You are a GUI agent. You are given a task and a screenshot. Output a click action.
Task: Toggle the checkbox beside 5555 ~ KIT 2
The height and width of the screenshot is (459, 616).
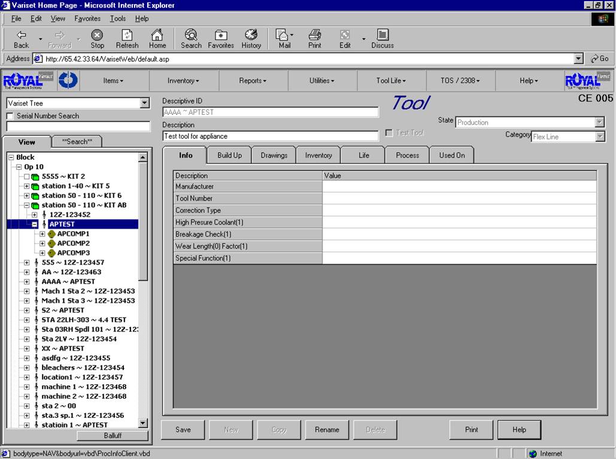[27, 177]
